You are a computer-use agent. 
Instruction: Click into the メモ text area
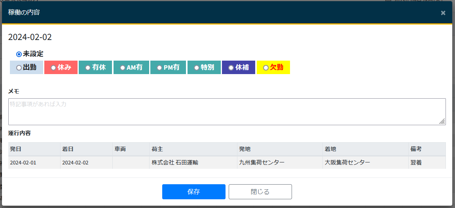pos(226,112)
